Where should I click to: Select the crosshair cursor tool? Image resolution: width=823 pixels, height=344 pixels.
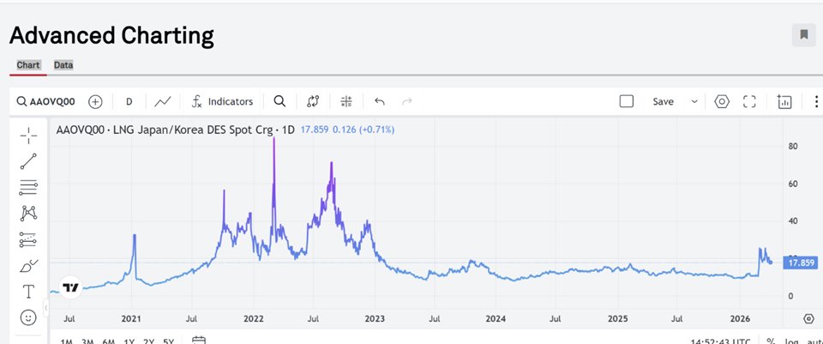(28, 136)
